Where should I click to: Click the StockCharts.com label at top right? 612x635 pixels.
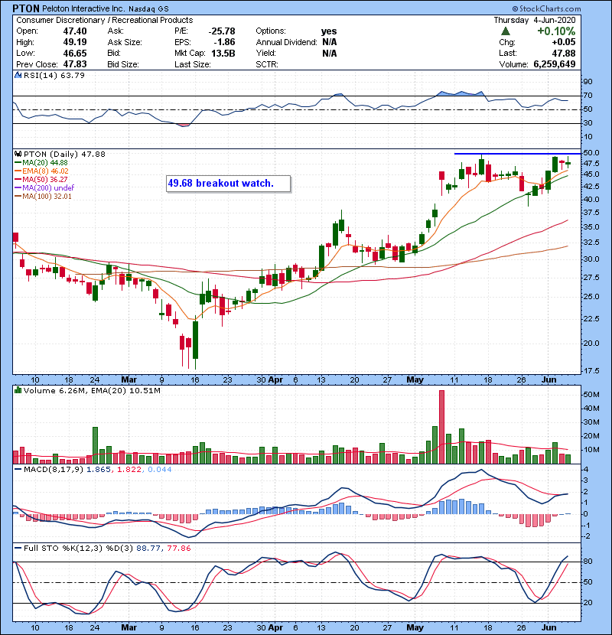546,8
